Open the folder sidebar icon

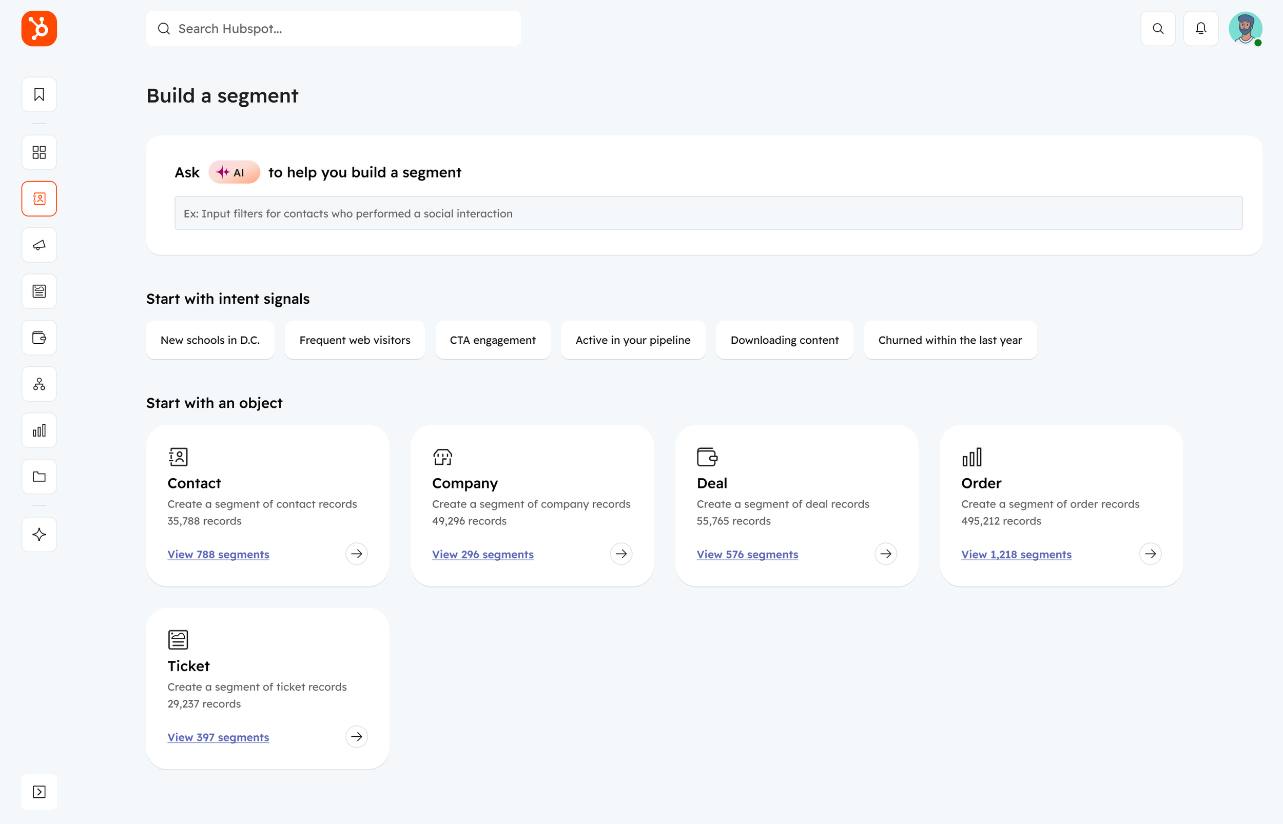click(x=39, y=477)
